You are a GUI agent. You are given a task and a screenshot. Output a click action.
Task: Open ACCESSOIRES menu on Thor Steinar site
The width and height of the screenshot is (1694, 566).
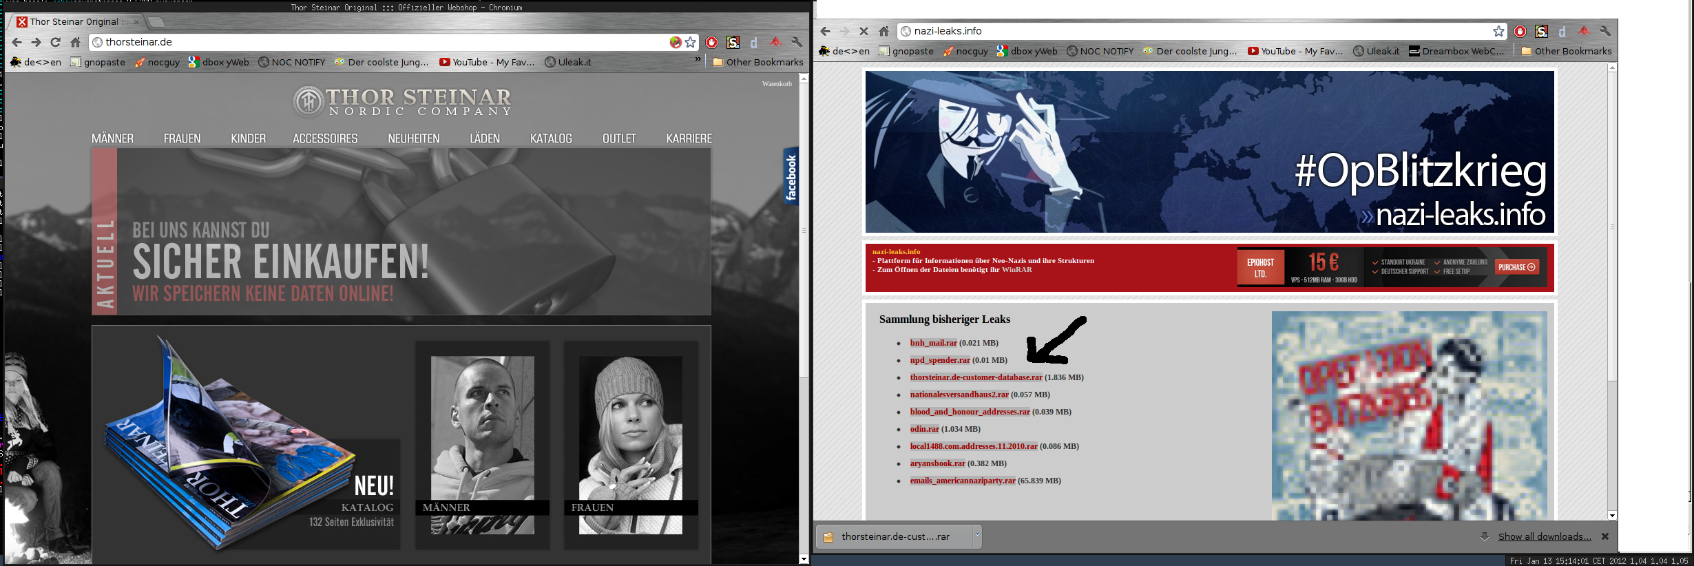pyautogui.click(x=325, y=138)
